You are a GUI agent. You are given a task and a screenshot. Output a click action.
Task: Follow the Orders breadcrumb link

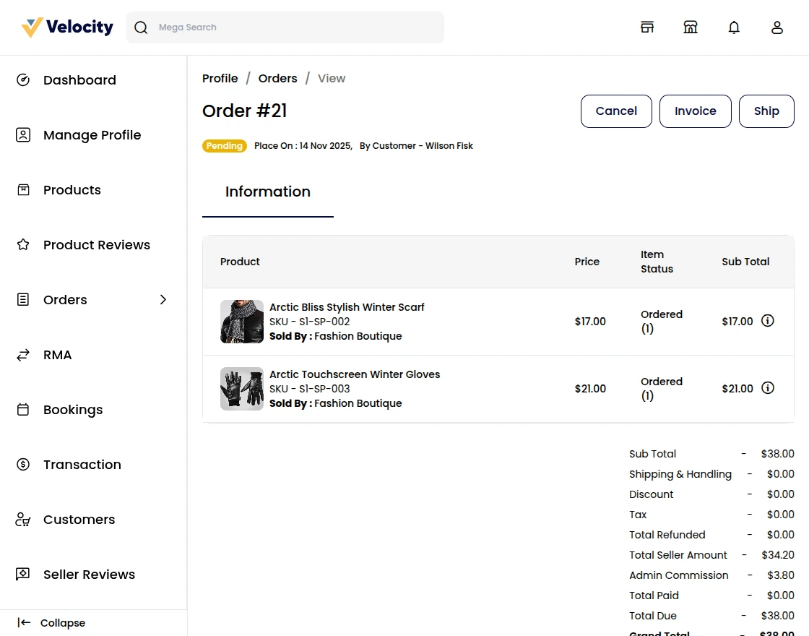point(278,78)
